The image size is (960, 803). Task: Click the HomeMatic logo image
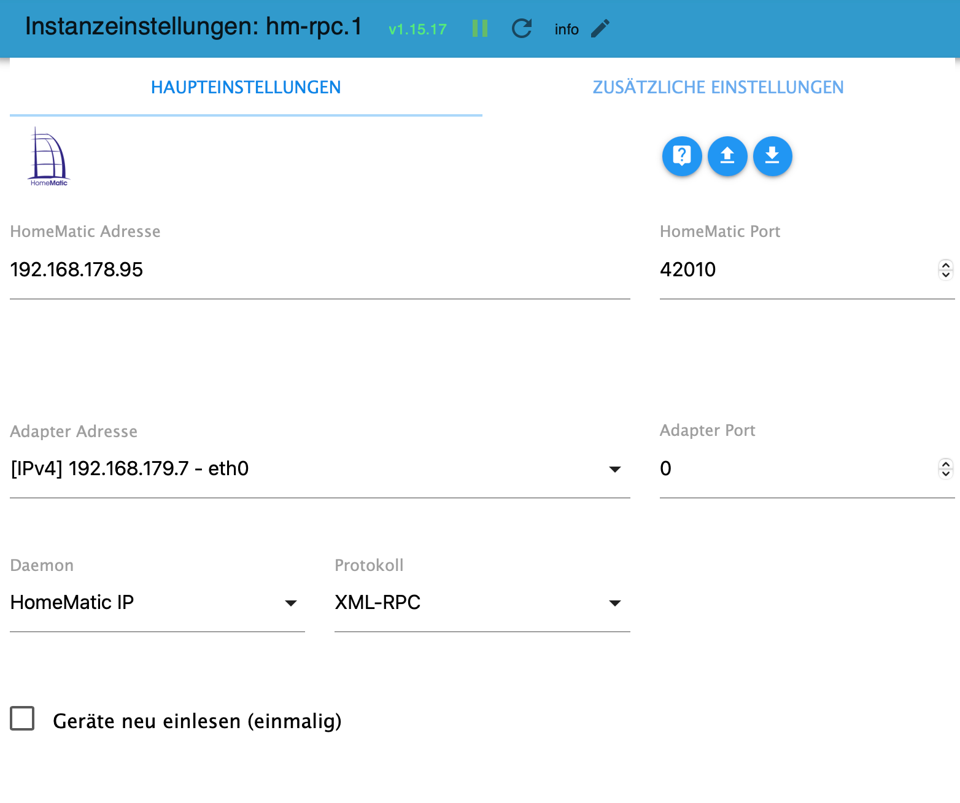coord(49,157)
